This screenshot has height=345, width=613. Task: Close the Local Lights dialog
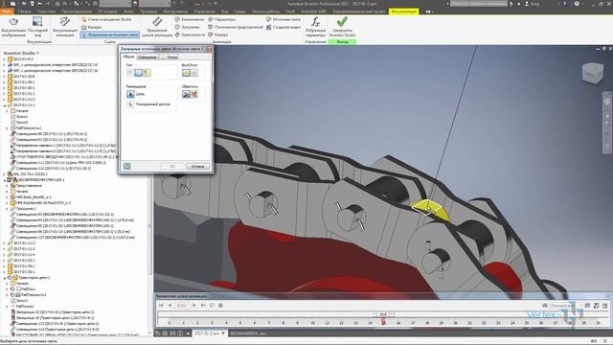209,49
